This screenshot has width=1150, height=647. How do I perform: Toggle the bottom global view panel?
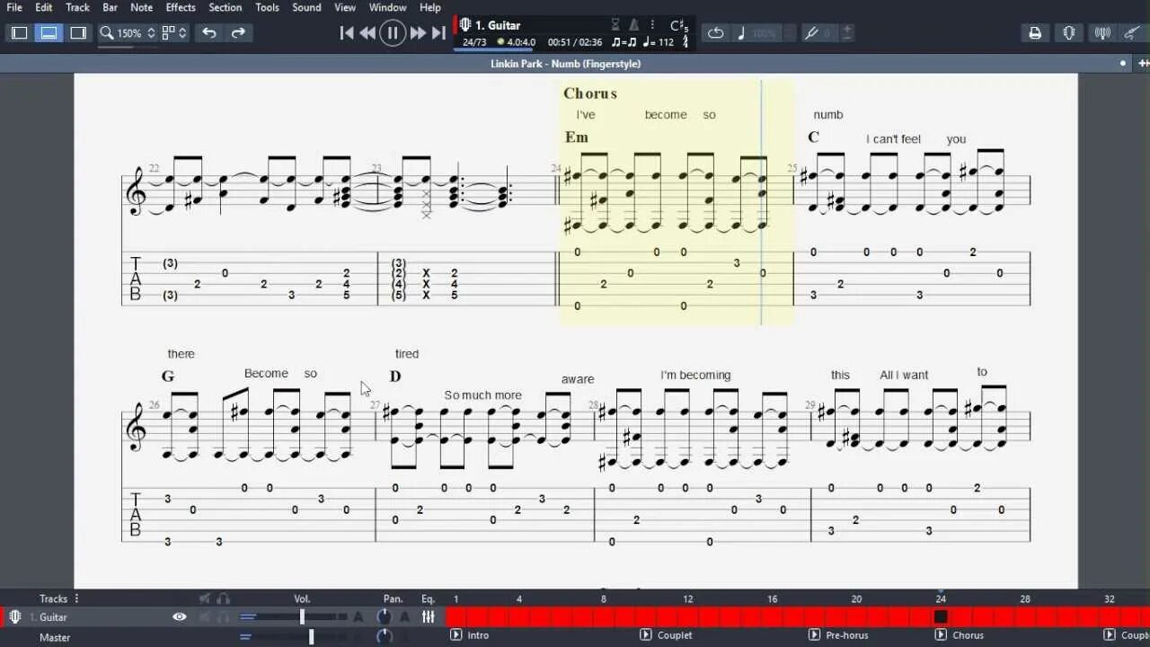[49, 33]
